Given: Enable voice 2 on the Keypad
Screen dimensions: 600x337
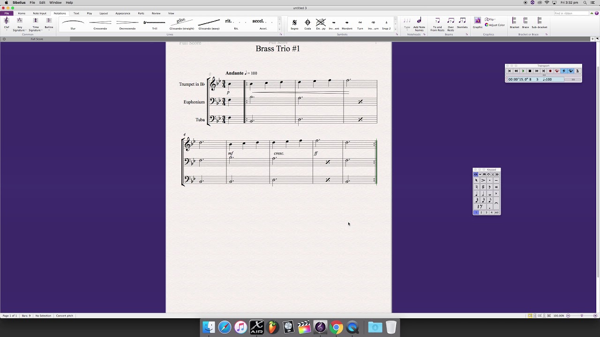Looking at the screenshot, I should pos(481,212).
